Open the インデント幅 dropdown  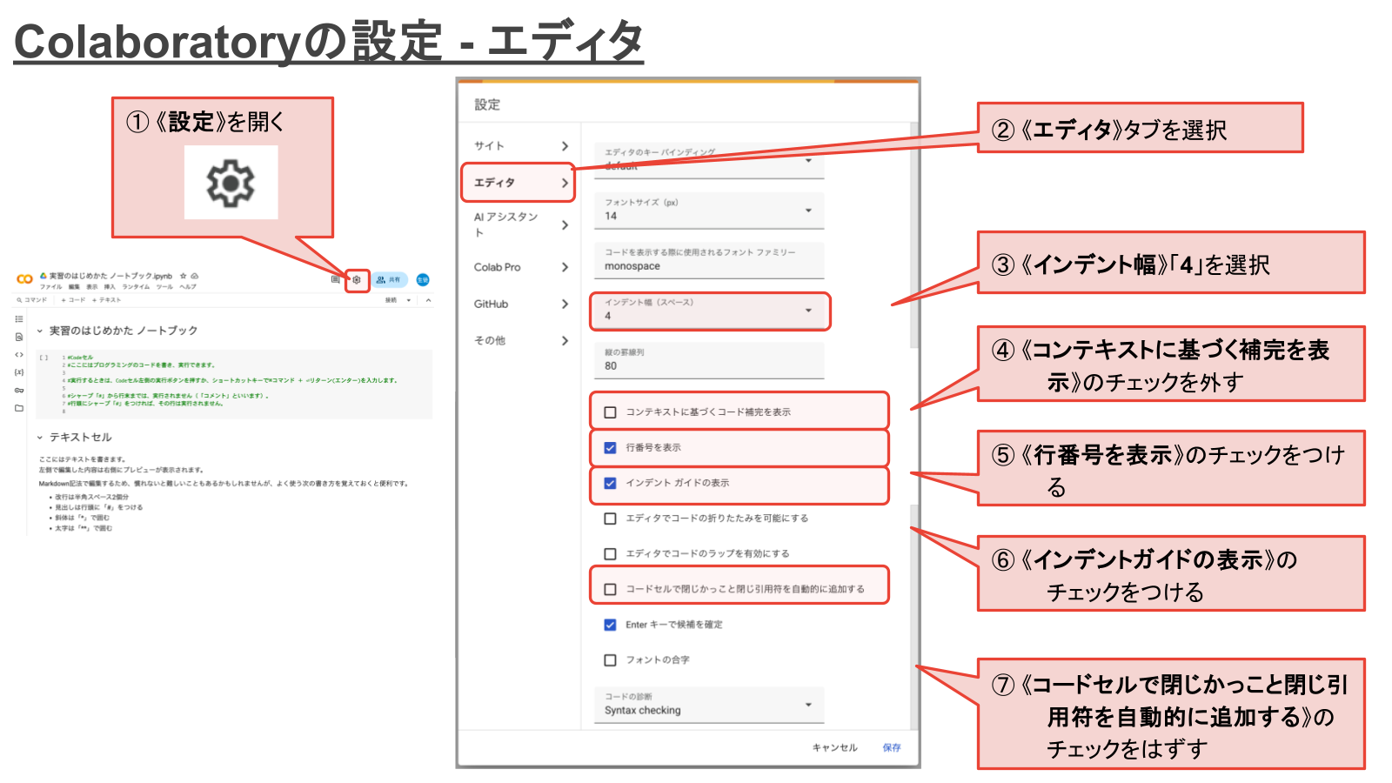coord(709,311)
